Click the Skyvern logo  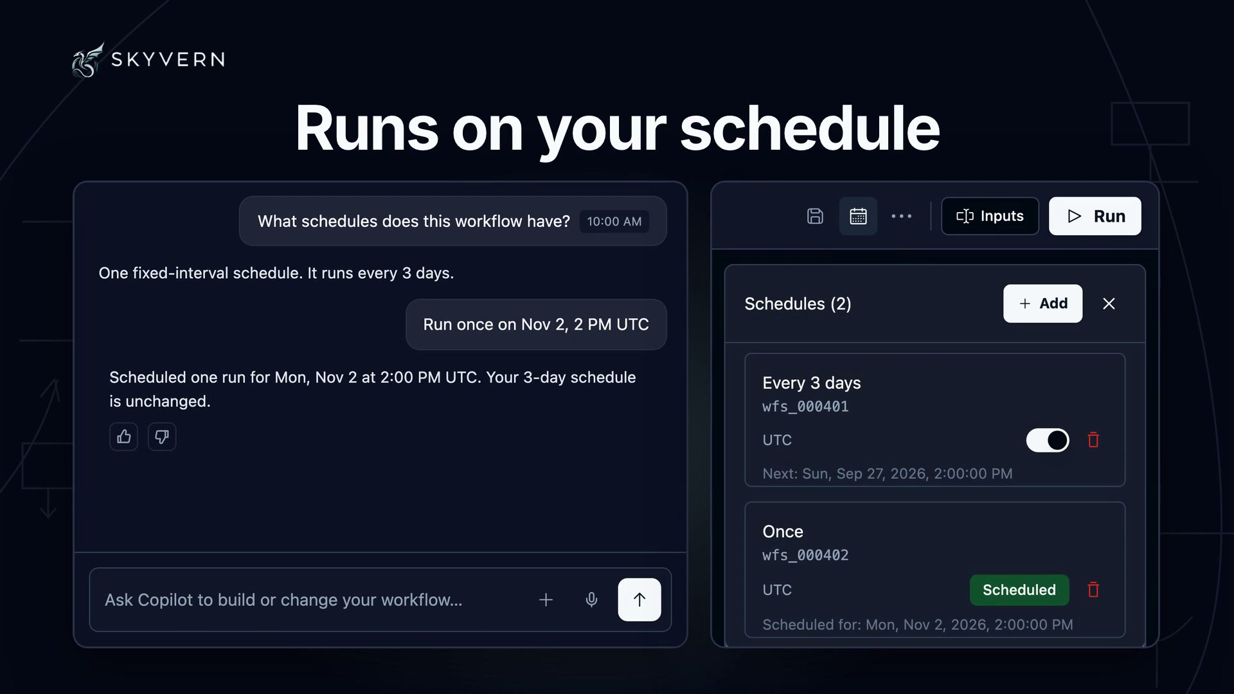[148, 60]
